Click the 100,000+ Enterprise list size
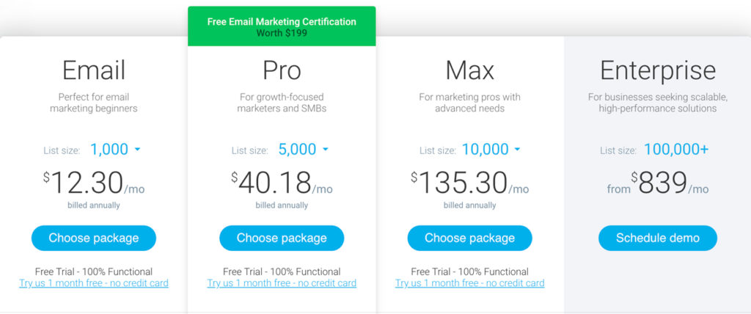Image resolution: width=751 pixels, height=314 pixels. click(x=676, y=150)
